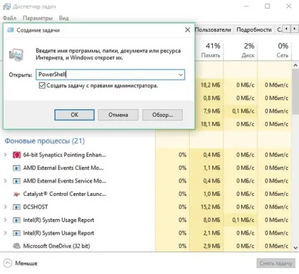The width and height of the screenshot is (299, 274).
Task: Click the 7,9 МБ memory value
Action: click(x=212, y=111)
